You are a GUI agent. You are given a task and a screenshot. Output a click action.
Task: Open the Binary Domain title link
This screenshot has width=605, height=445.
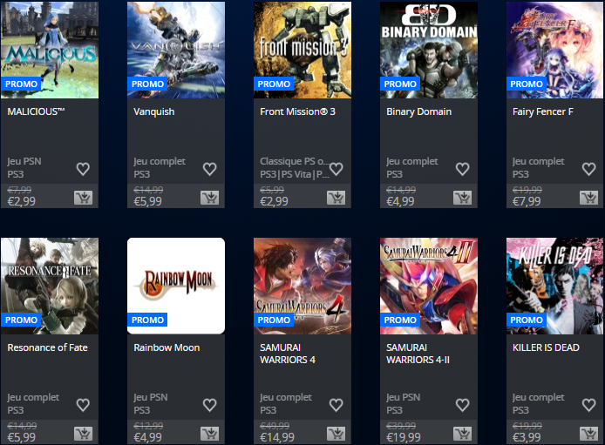pyautogui.click(x=418, y=111)
